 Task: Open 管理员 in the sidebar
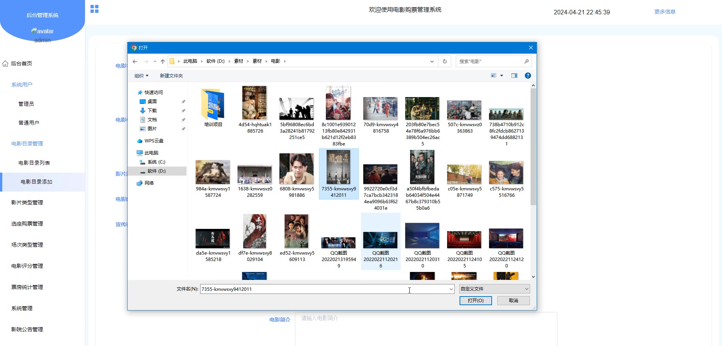26,104
